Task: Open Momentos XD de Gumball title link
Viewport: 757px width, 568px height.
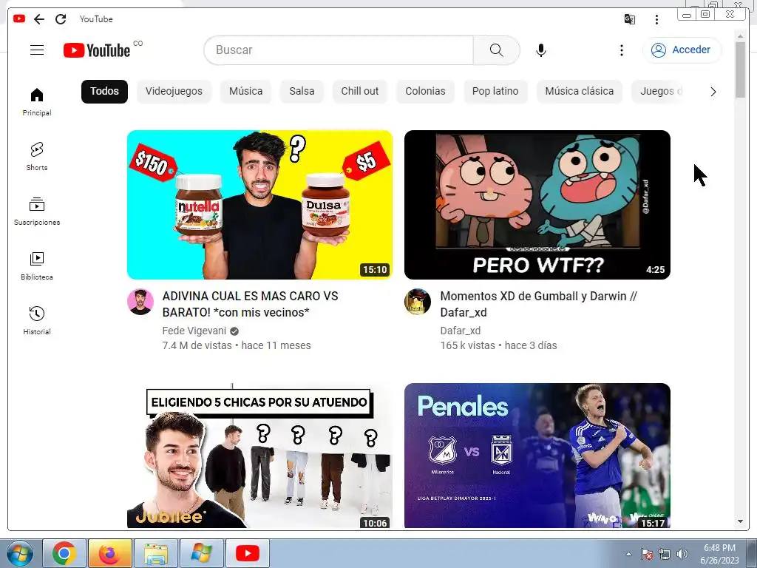Action: 538,304
